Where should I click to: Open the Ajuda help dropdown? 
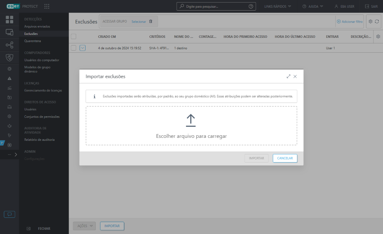[313, 6]
